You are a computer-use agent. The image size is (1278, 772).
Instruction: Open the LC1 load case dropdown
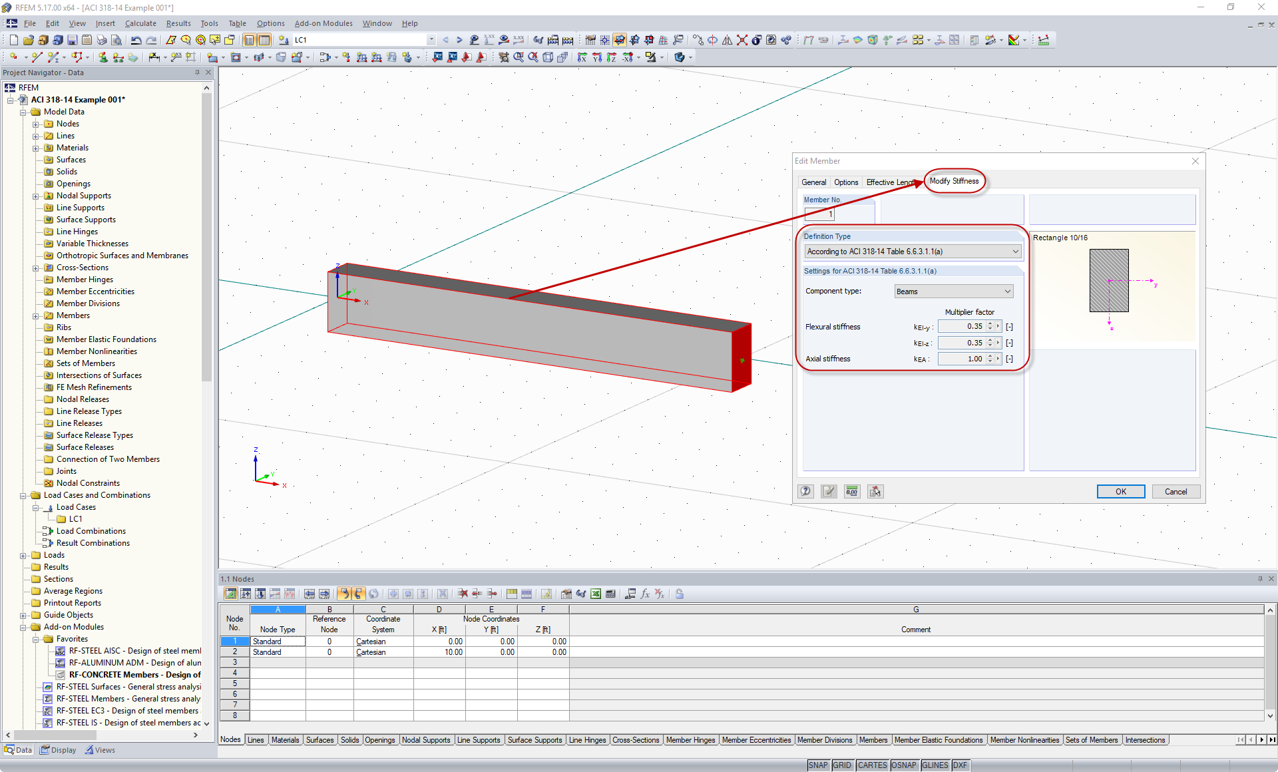click(431, 39)
